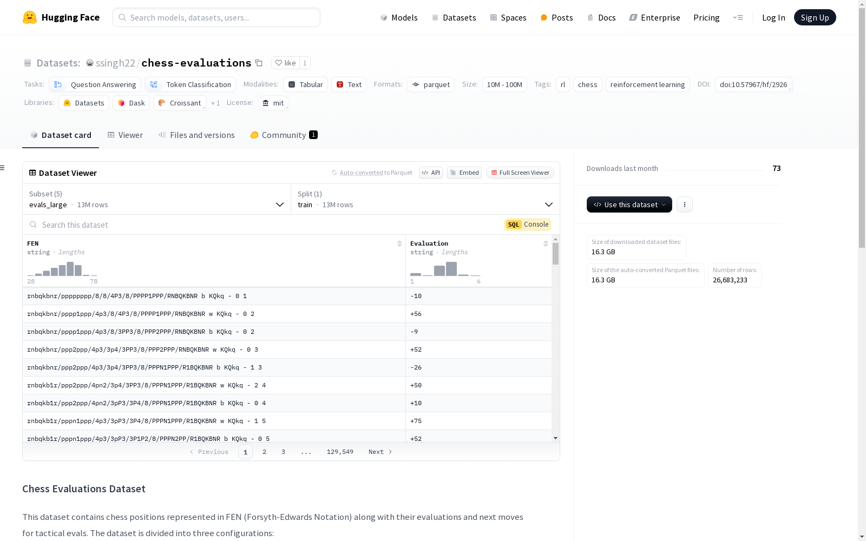Go to page 2 of the dataset

[x=264, y=452]
